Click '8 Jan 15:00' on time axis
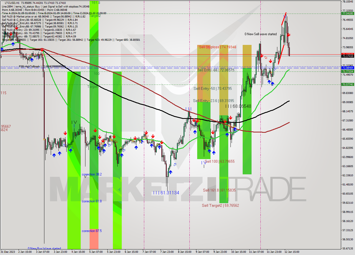 pyautogui.click(x=184, y=252)
